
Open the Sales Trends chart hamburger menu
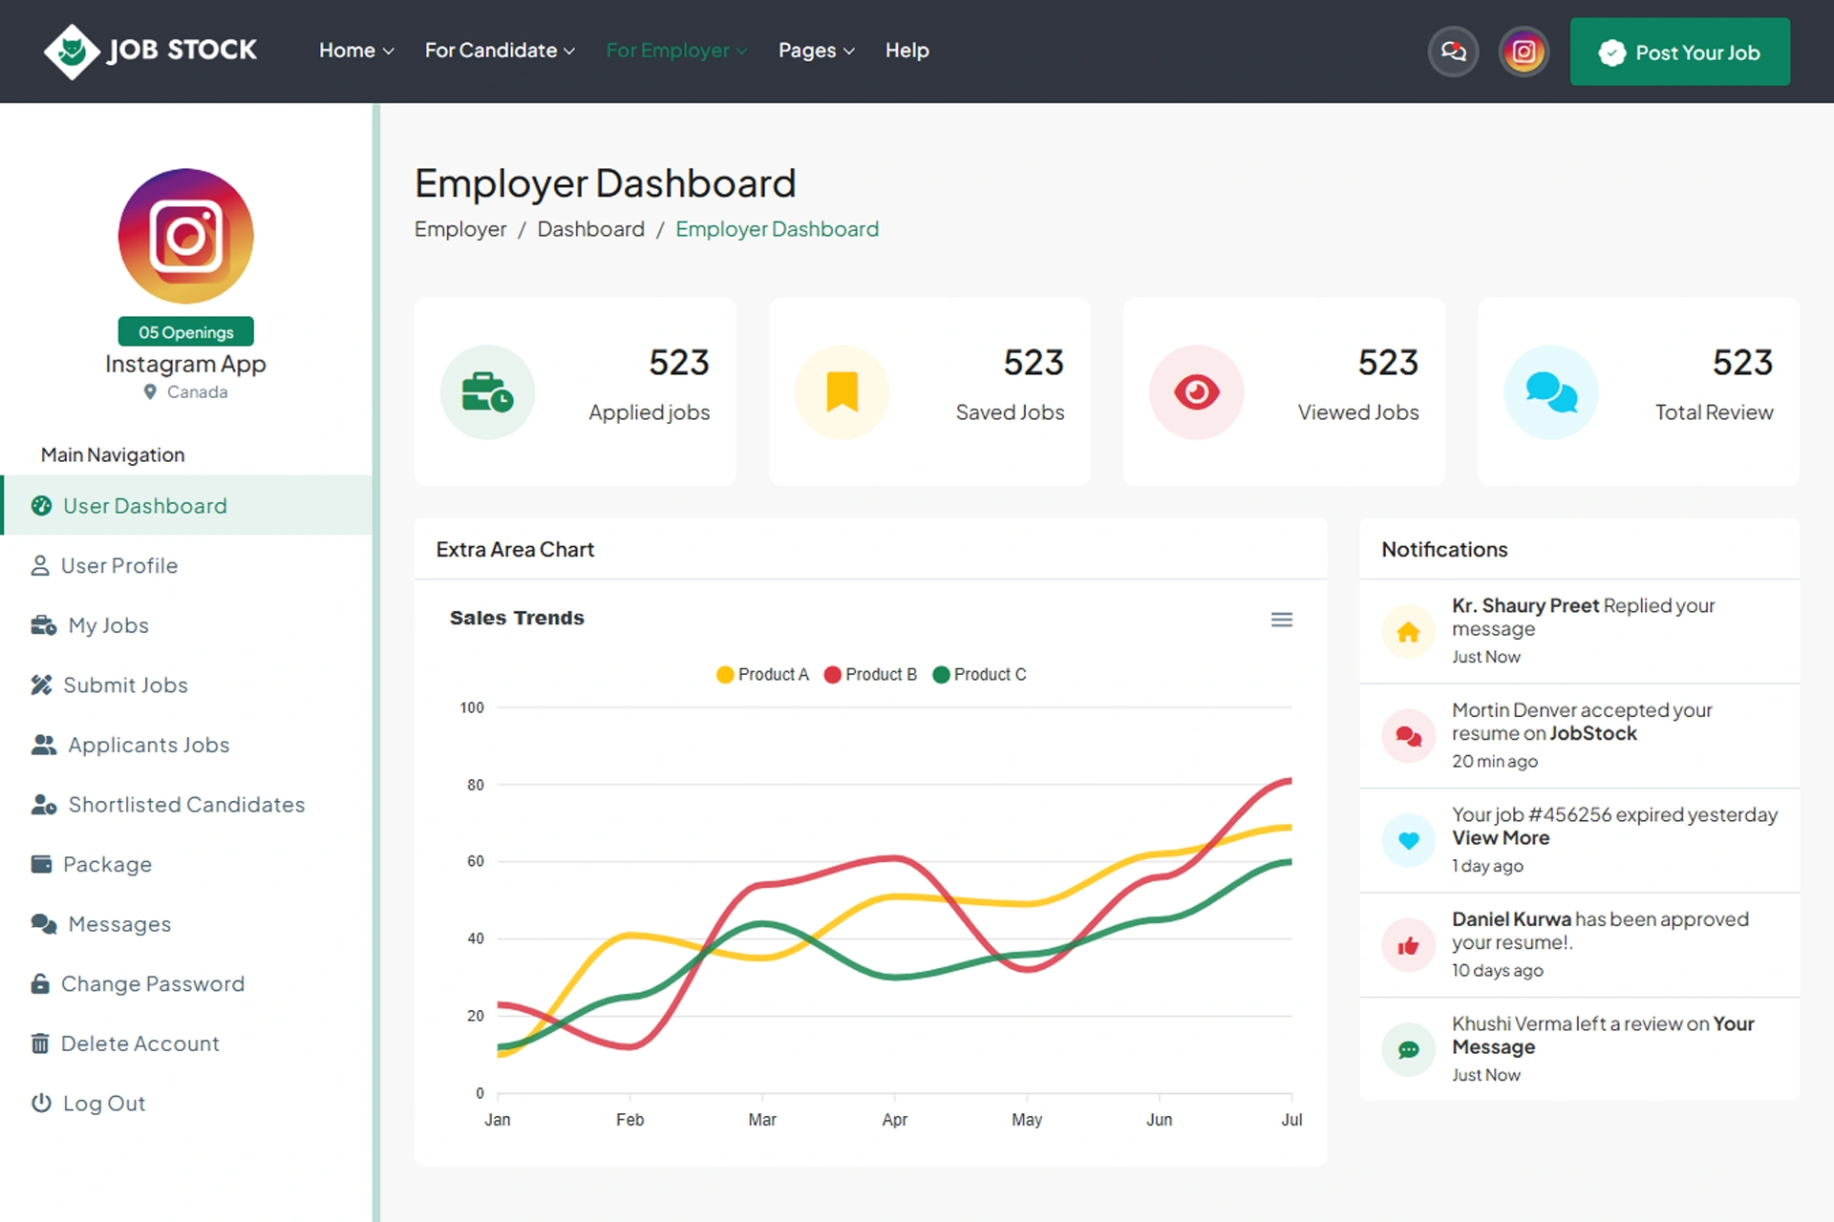point(1282,620)
